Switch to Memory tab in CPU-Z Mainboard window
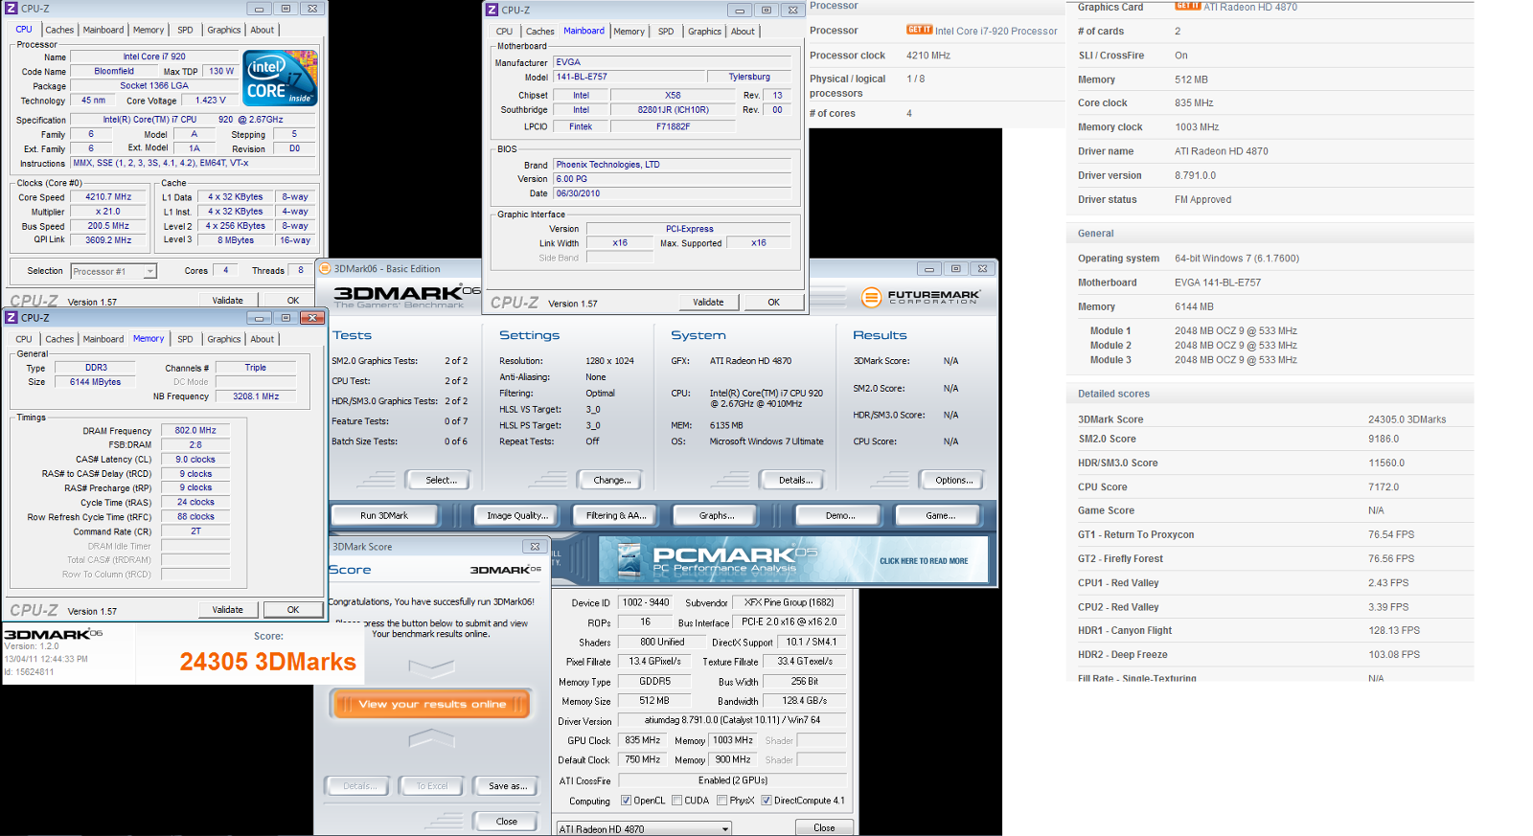This screenshot has width=1533, height=836. tap(629, 32)
